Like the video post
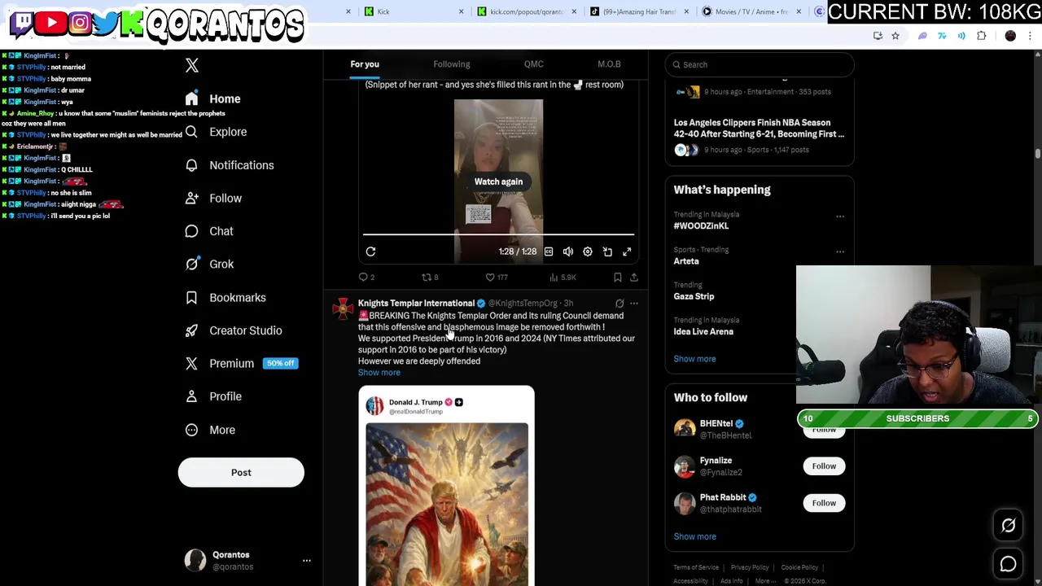 496,278
